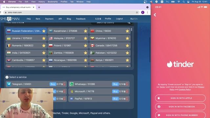
Task: Click the Telegram service icon
Action: pos(9,84)
